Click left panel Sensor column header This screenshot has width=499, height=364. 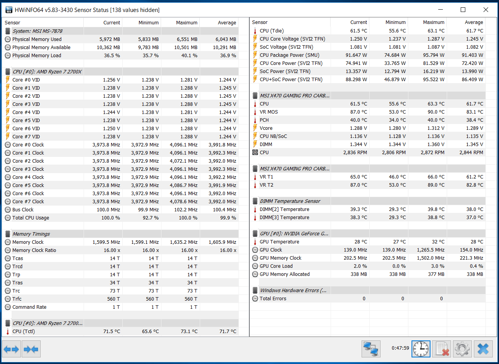43,22
